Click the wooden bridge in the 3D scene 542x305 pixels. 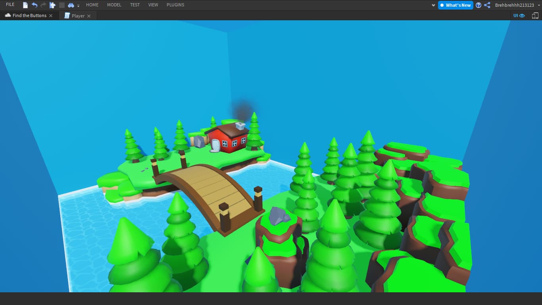(x=210, y=195)
